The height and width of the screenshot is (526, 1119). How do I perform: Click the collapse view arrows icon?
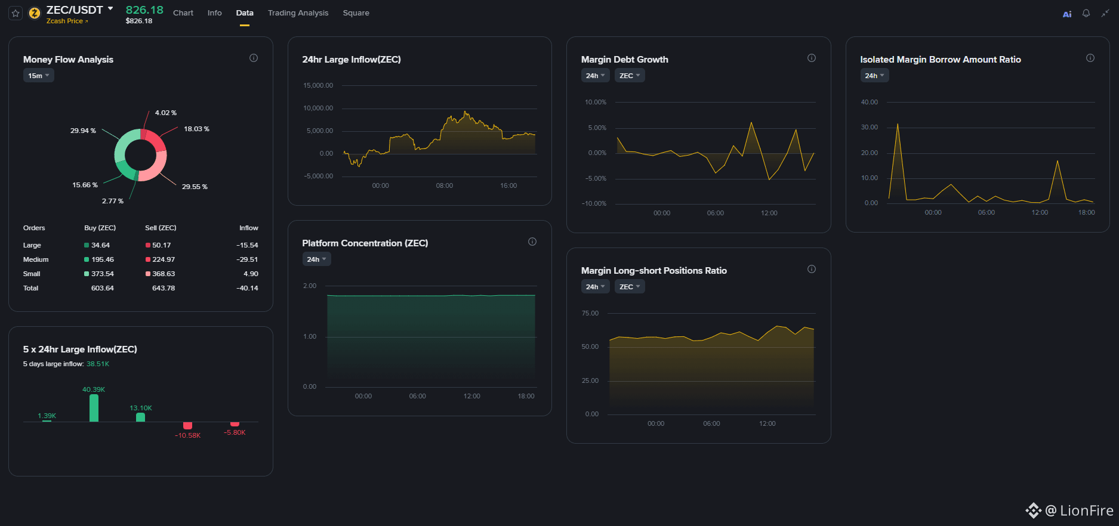click(x=1105, y=13)
